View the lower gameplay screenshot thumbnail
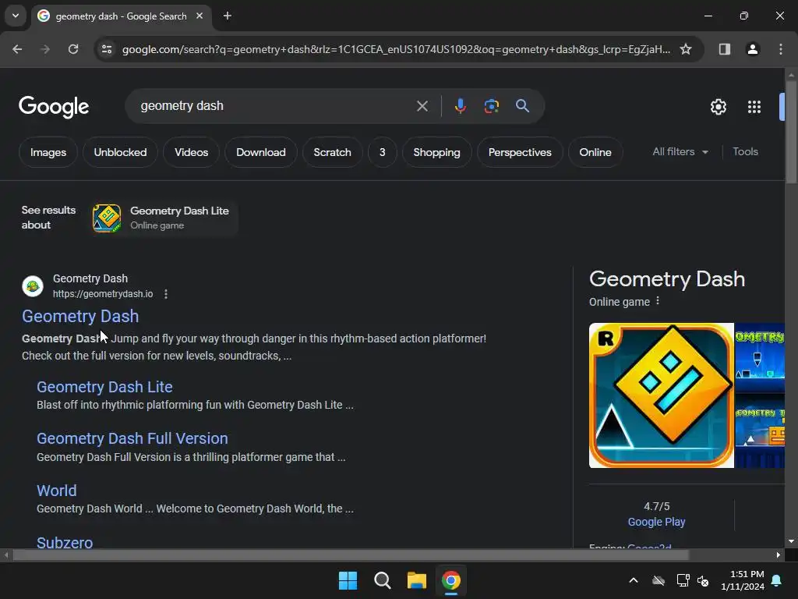The width and height of the screenshot is (798, 599). click(760, 431)
